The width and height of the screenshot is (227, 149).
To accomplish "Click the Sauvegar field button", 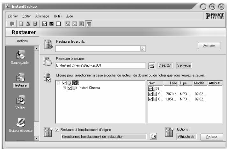I will [x=184, y=66].
